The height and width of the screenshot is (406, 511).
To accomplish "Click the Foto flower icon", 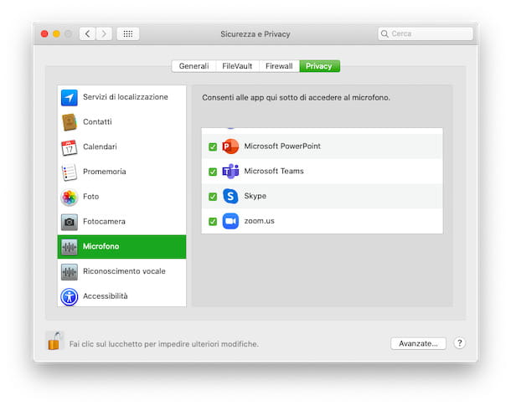I will click(x=69, y=197).
